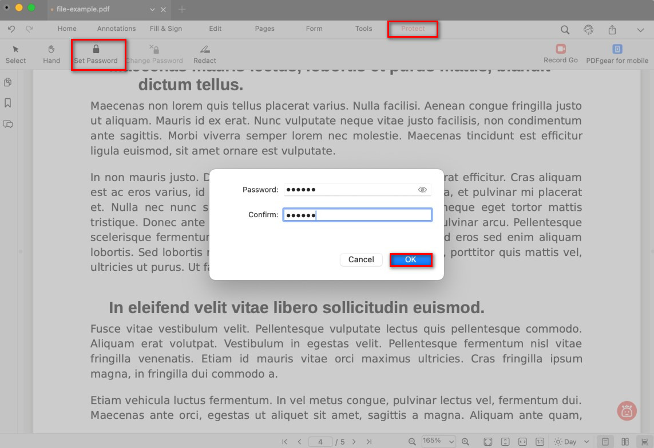Image resolution: width=654 pixels, height=448 pixels.
Task: Close the file-example.pdf tab
Action: click(x=163, y=9)
